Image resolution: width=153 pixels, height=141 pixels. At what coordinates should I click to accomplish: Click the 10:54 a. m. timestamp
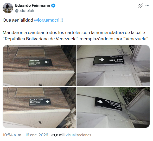12,135
